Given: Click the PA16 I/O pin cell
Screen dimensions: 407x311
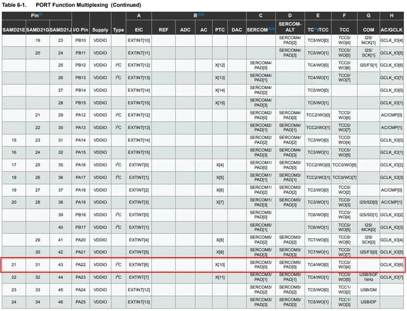Looking at the screenshot, I should pyautogui.click(x=80, y=165).
